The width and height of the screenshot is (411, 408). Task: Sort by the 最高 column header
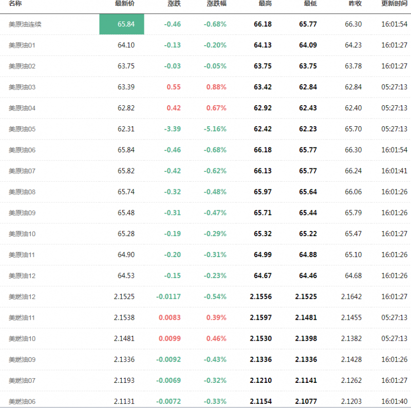tap(265, 4)
